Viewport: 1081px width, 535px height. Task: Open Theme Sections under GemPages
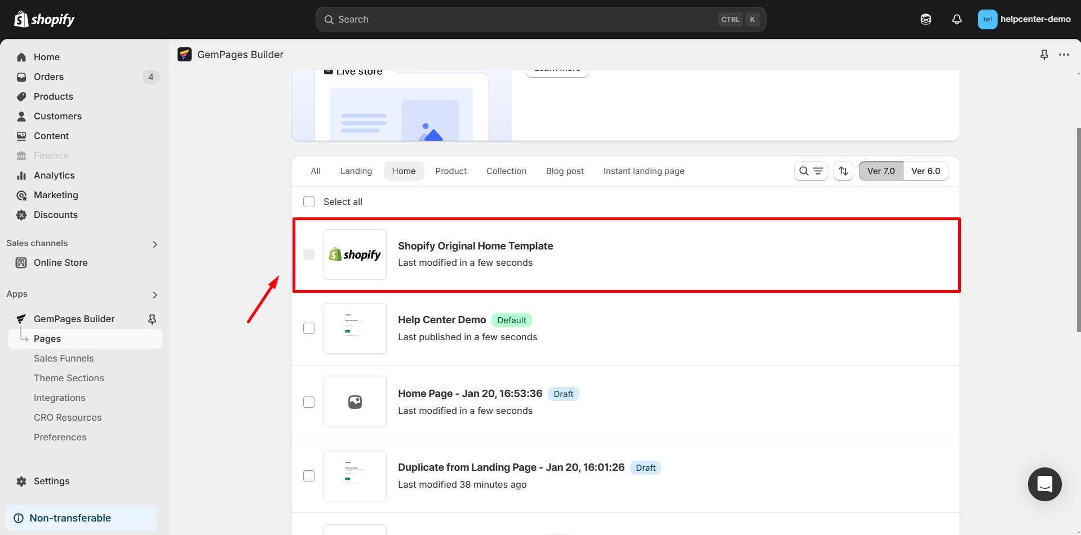(69, 378)
